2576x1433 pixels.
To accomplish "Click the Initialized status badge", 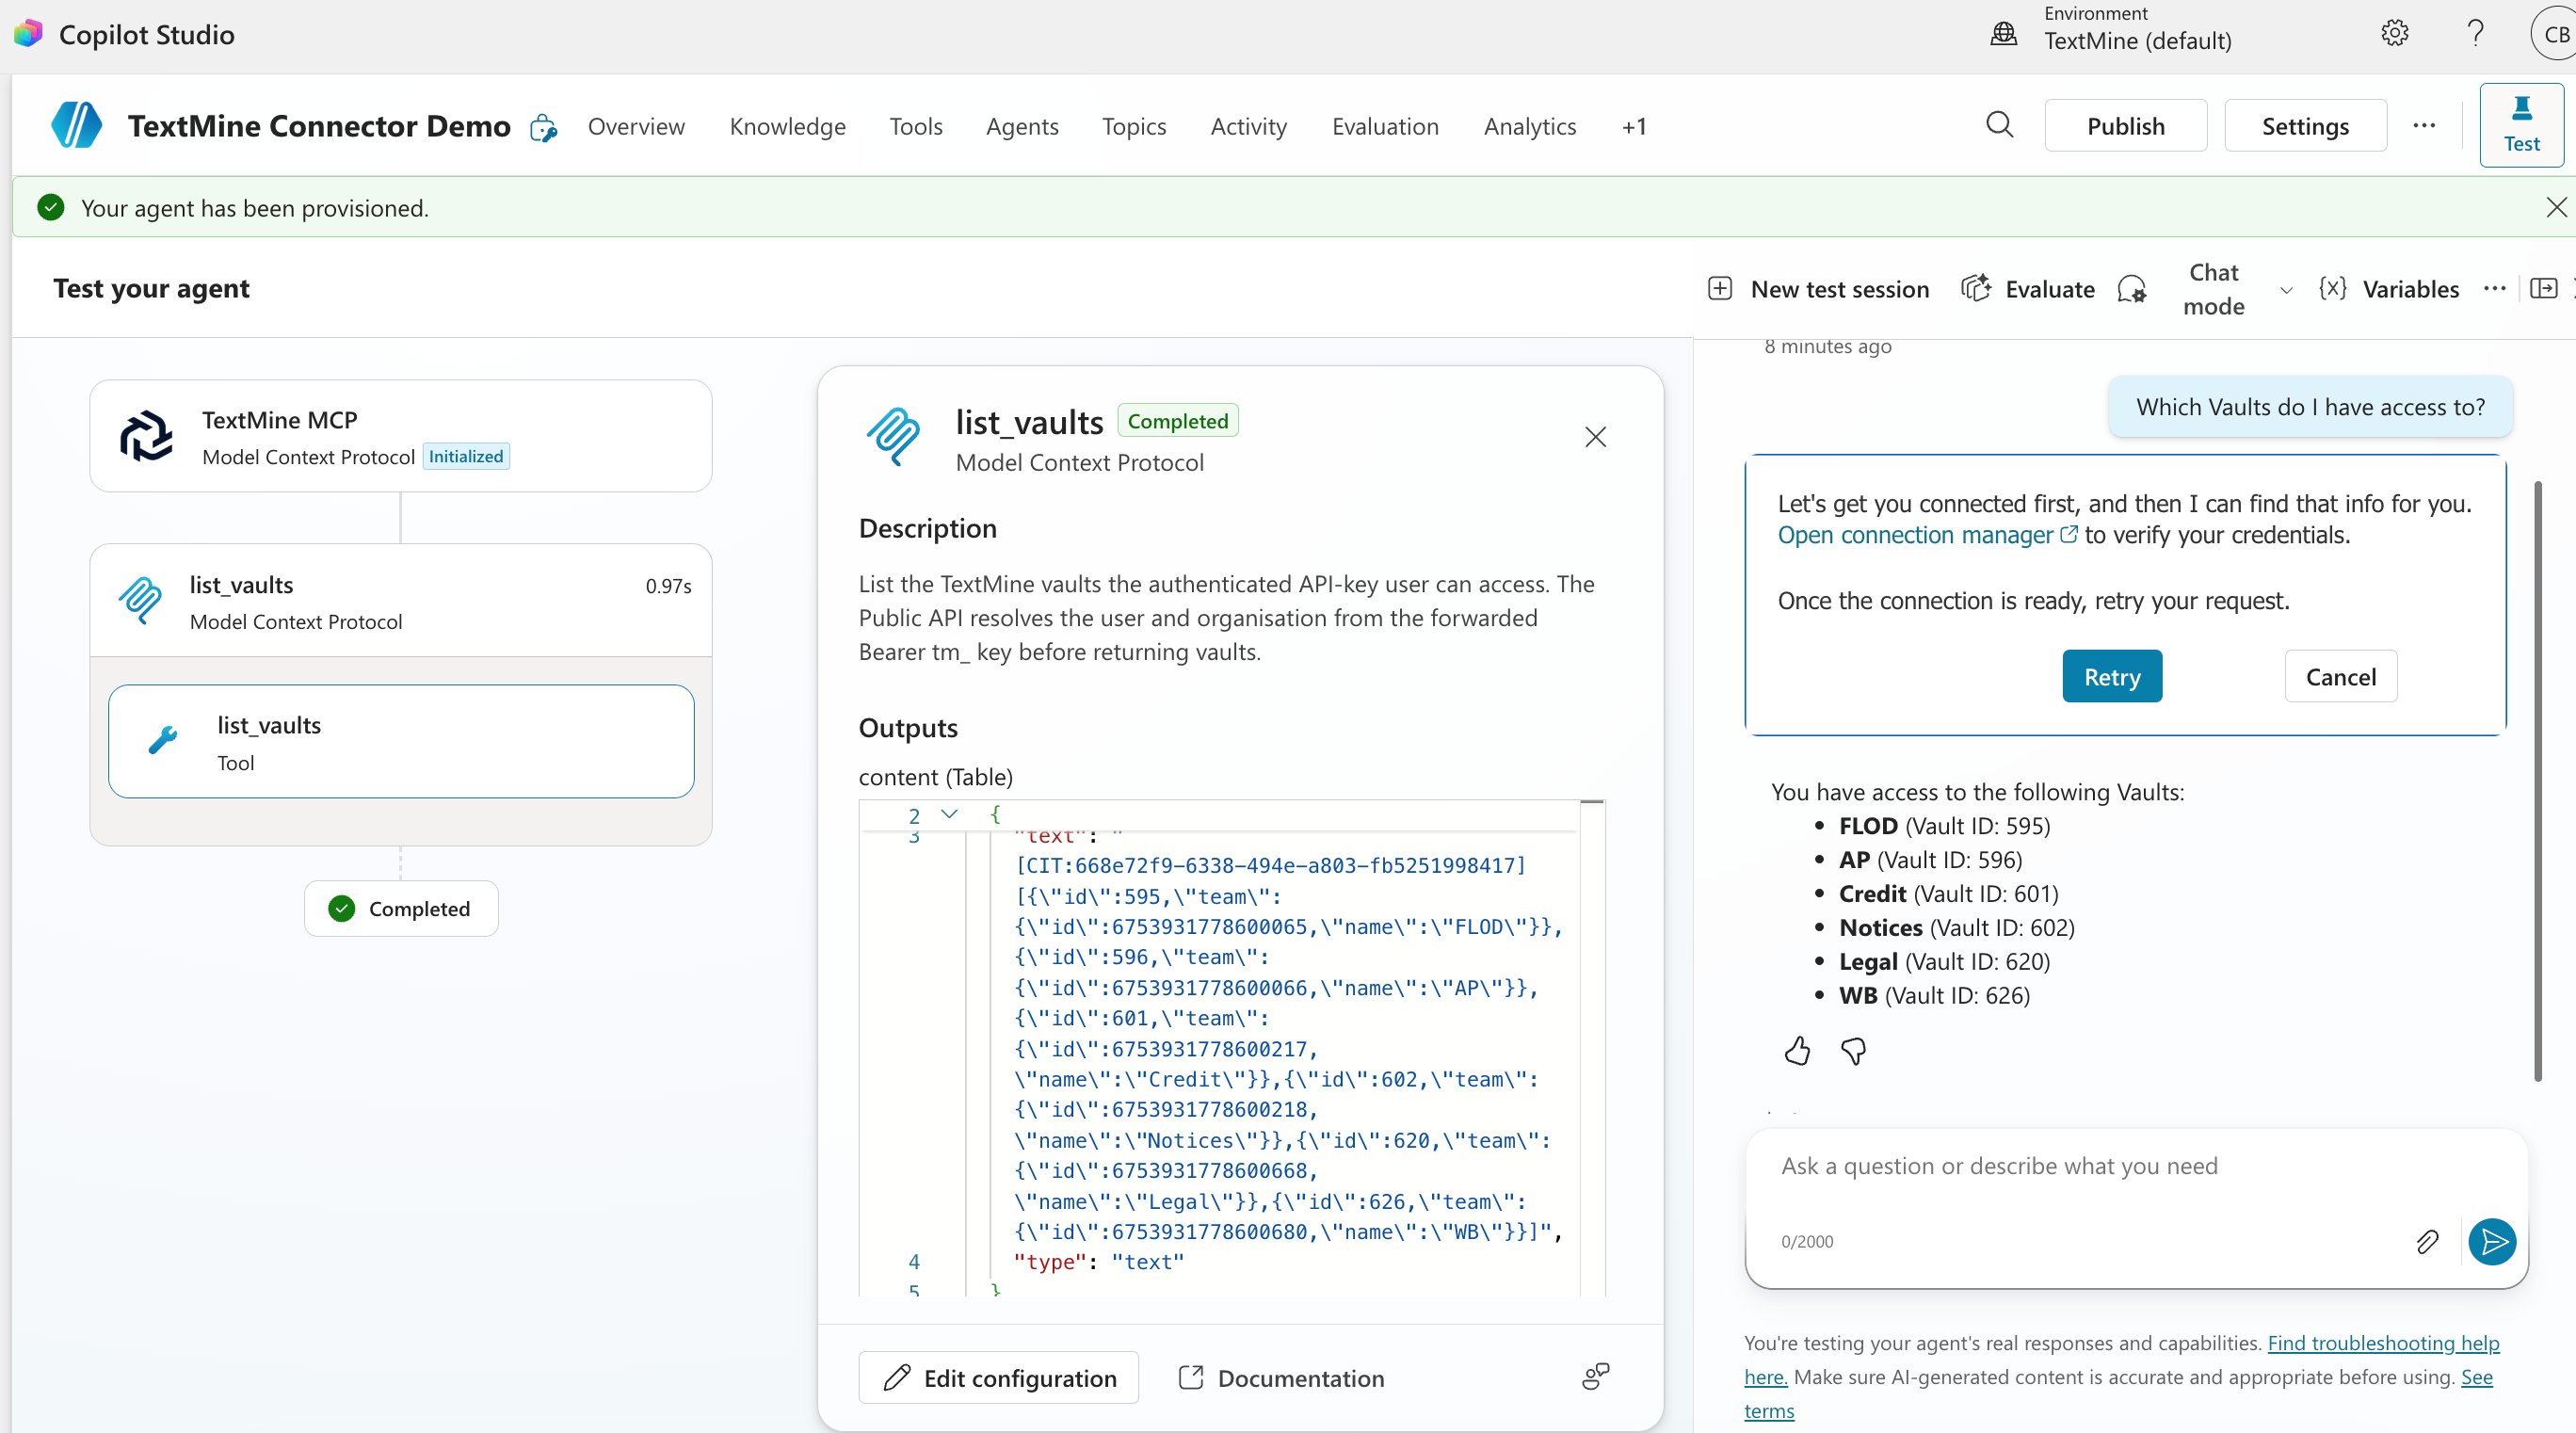I will pyautogui.click(x=466, y=456).
